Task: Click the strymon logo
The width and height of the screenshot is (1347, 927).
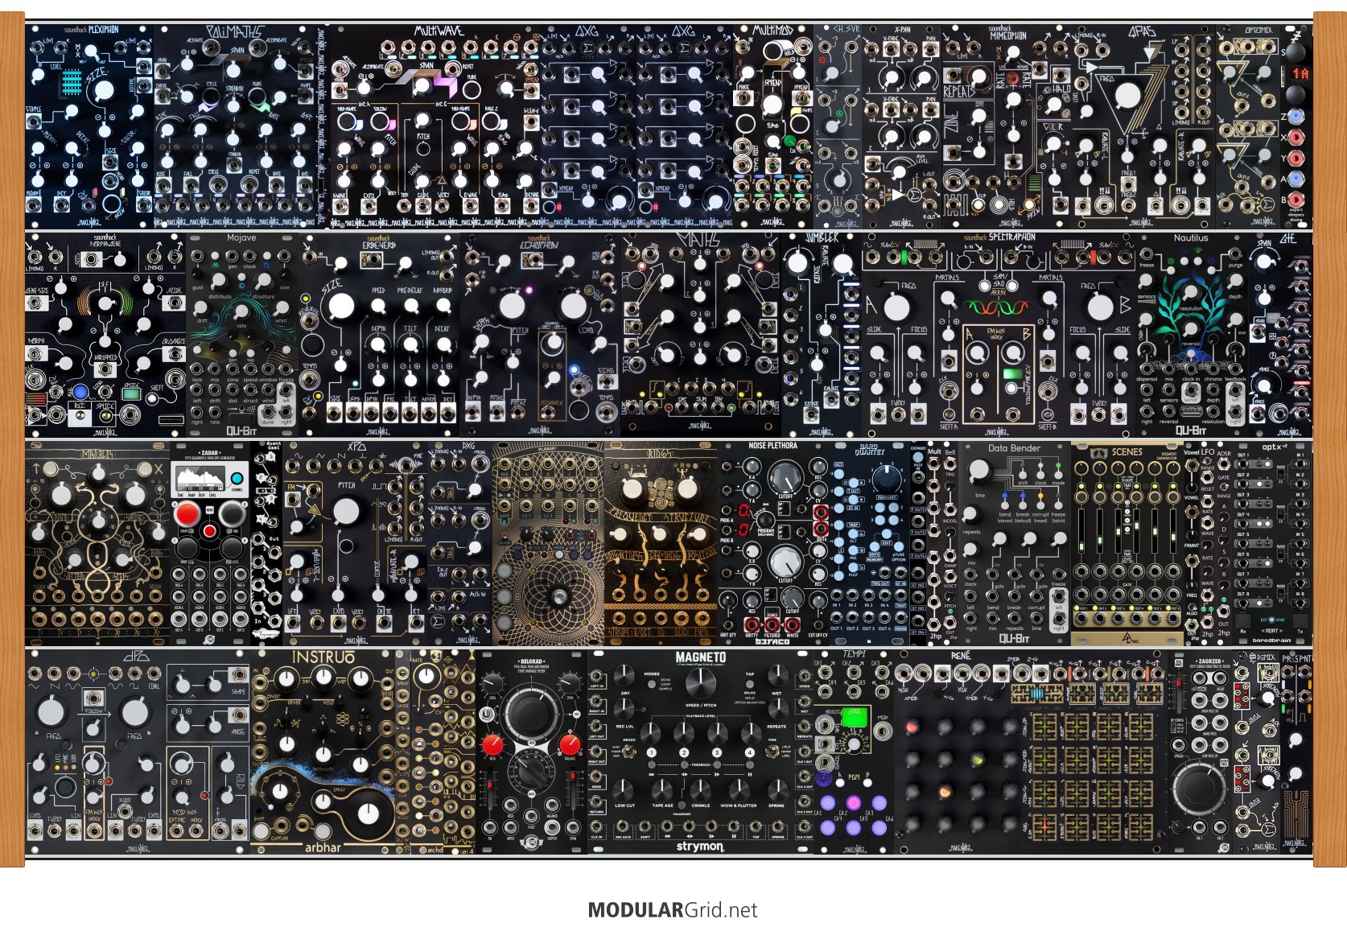Action: coord(699,845)
